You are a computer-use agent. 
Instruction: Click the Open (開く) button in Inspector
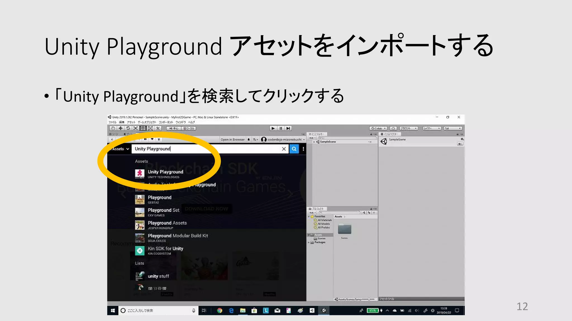click(x=460, y=144)
